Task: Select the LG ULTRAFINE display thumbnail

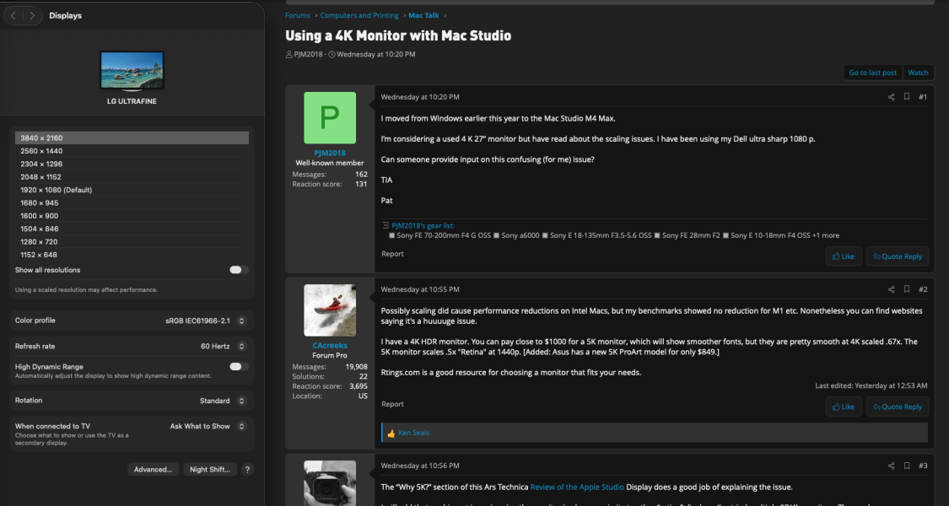Action: click(132, 72)
